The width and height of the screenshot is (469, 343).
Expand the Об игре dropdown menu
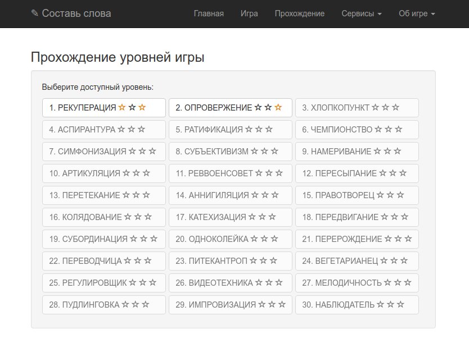pyautogui.click(x=417, y=13)
